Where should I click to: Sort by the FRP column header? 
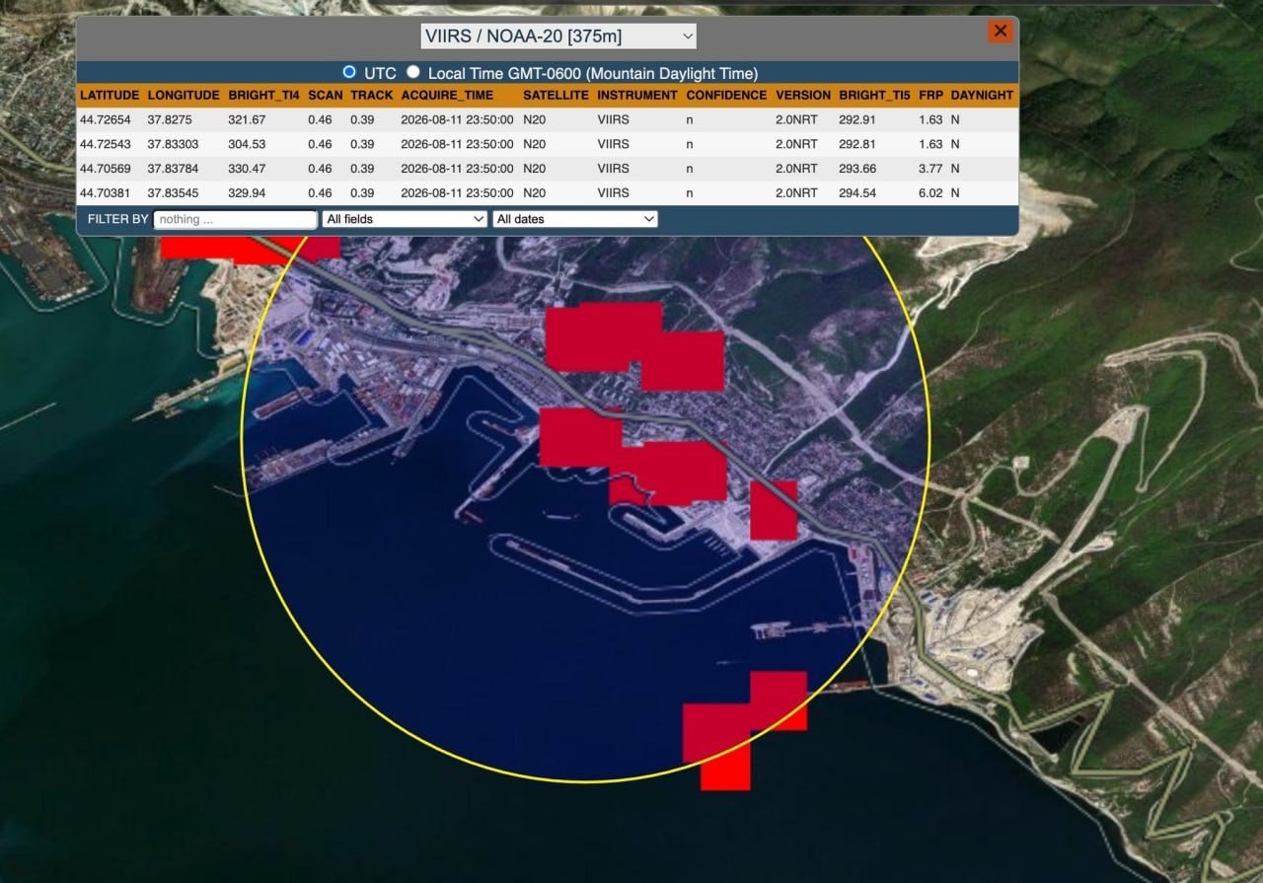(x=930, y=96)
